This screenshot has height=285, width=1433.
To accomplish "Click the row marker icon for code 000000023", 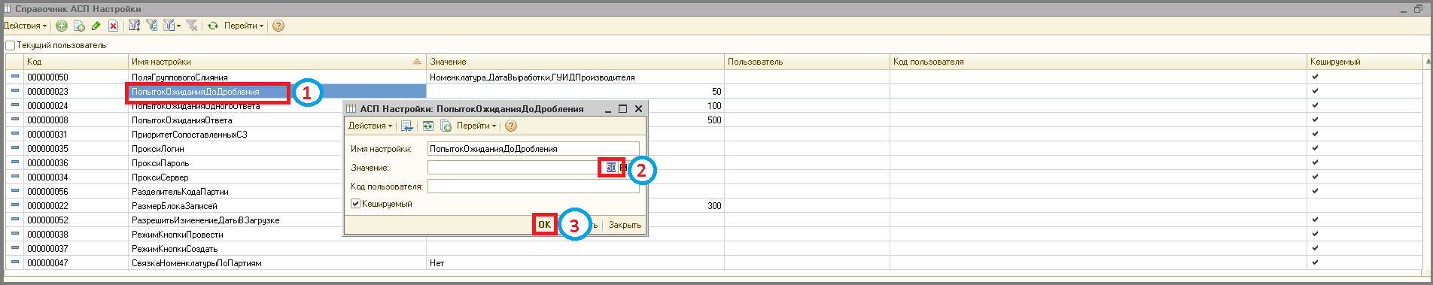I will (x=15, y=91).
